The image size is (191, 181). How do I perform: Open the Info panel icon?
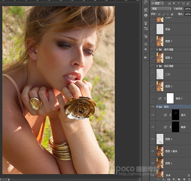pos(146,15)
